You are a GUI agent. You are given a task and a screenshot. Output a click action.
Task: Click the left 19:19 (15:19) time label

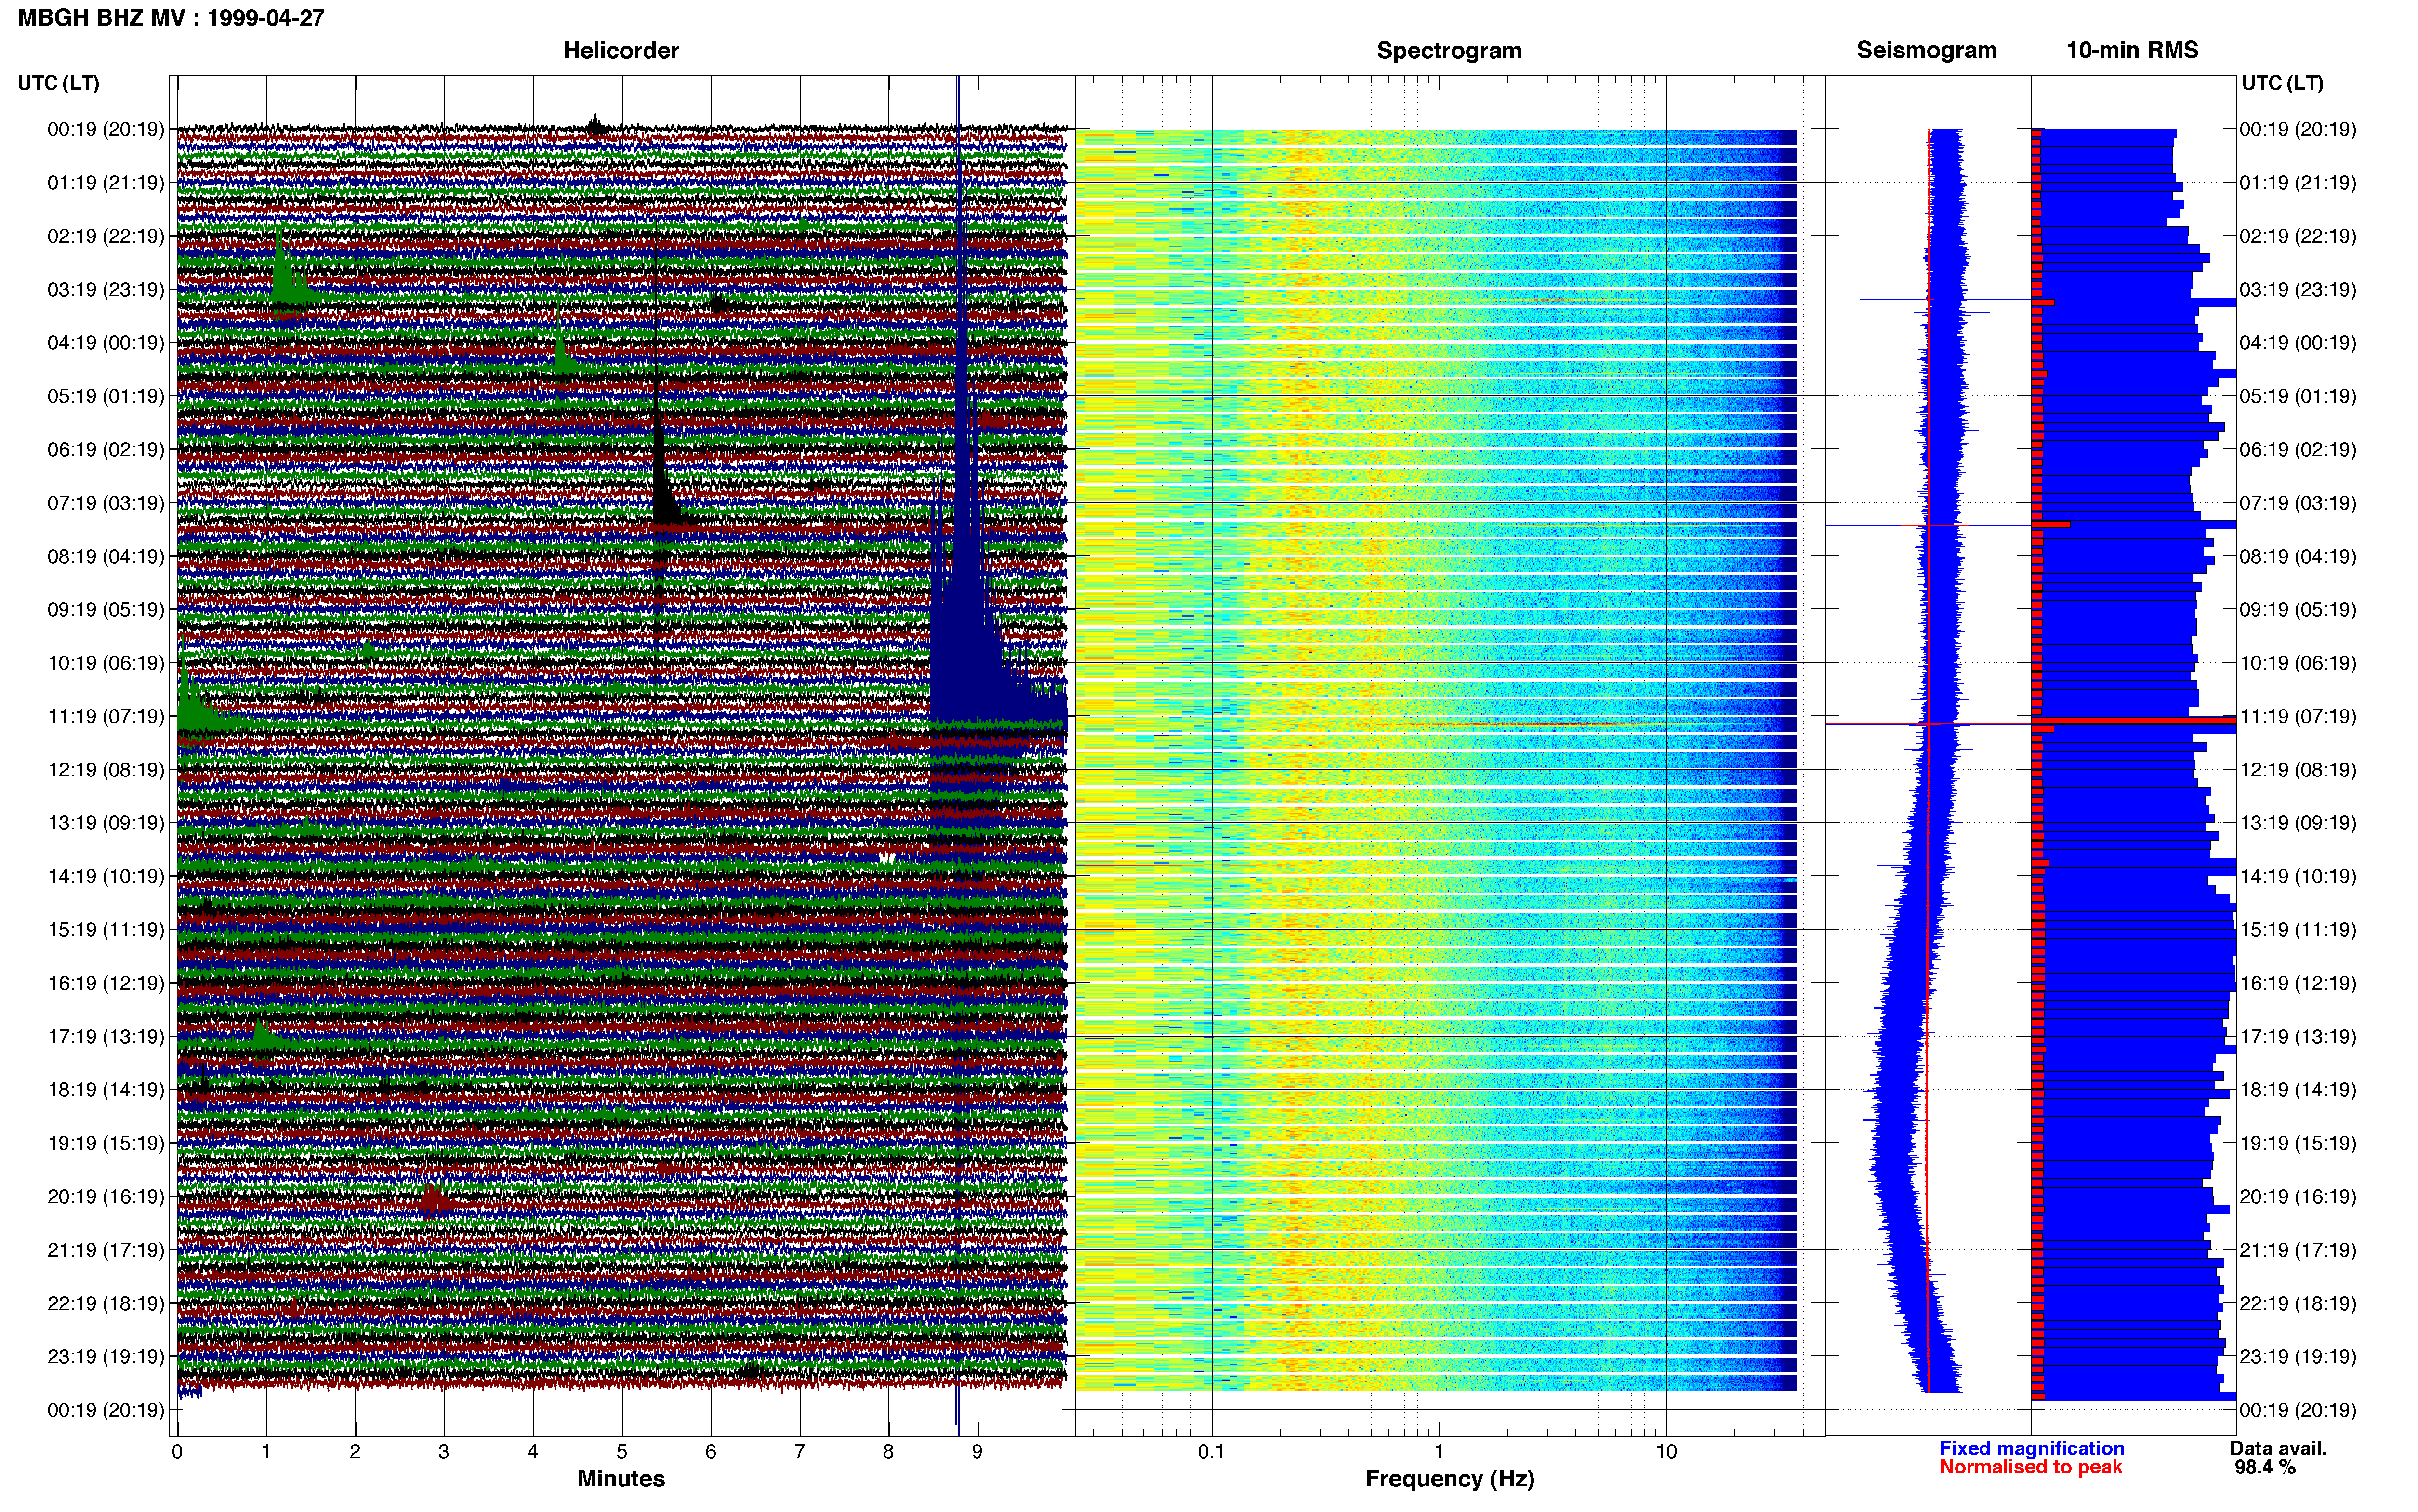point(105,1143)
